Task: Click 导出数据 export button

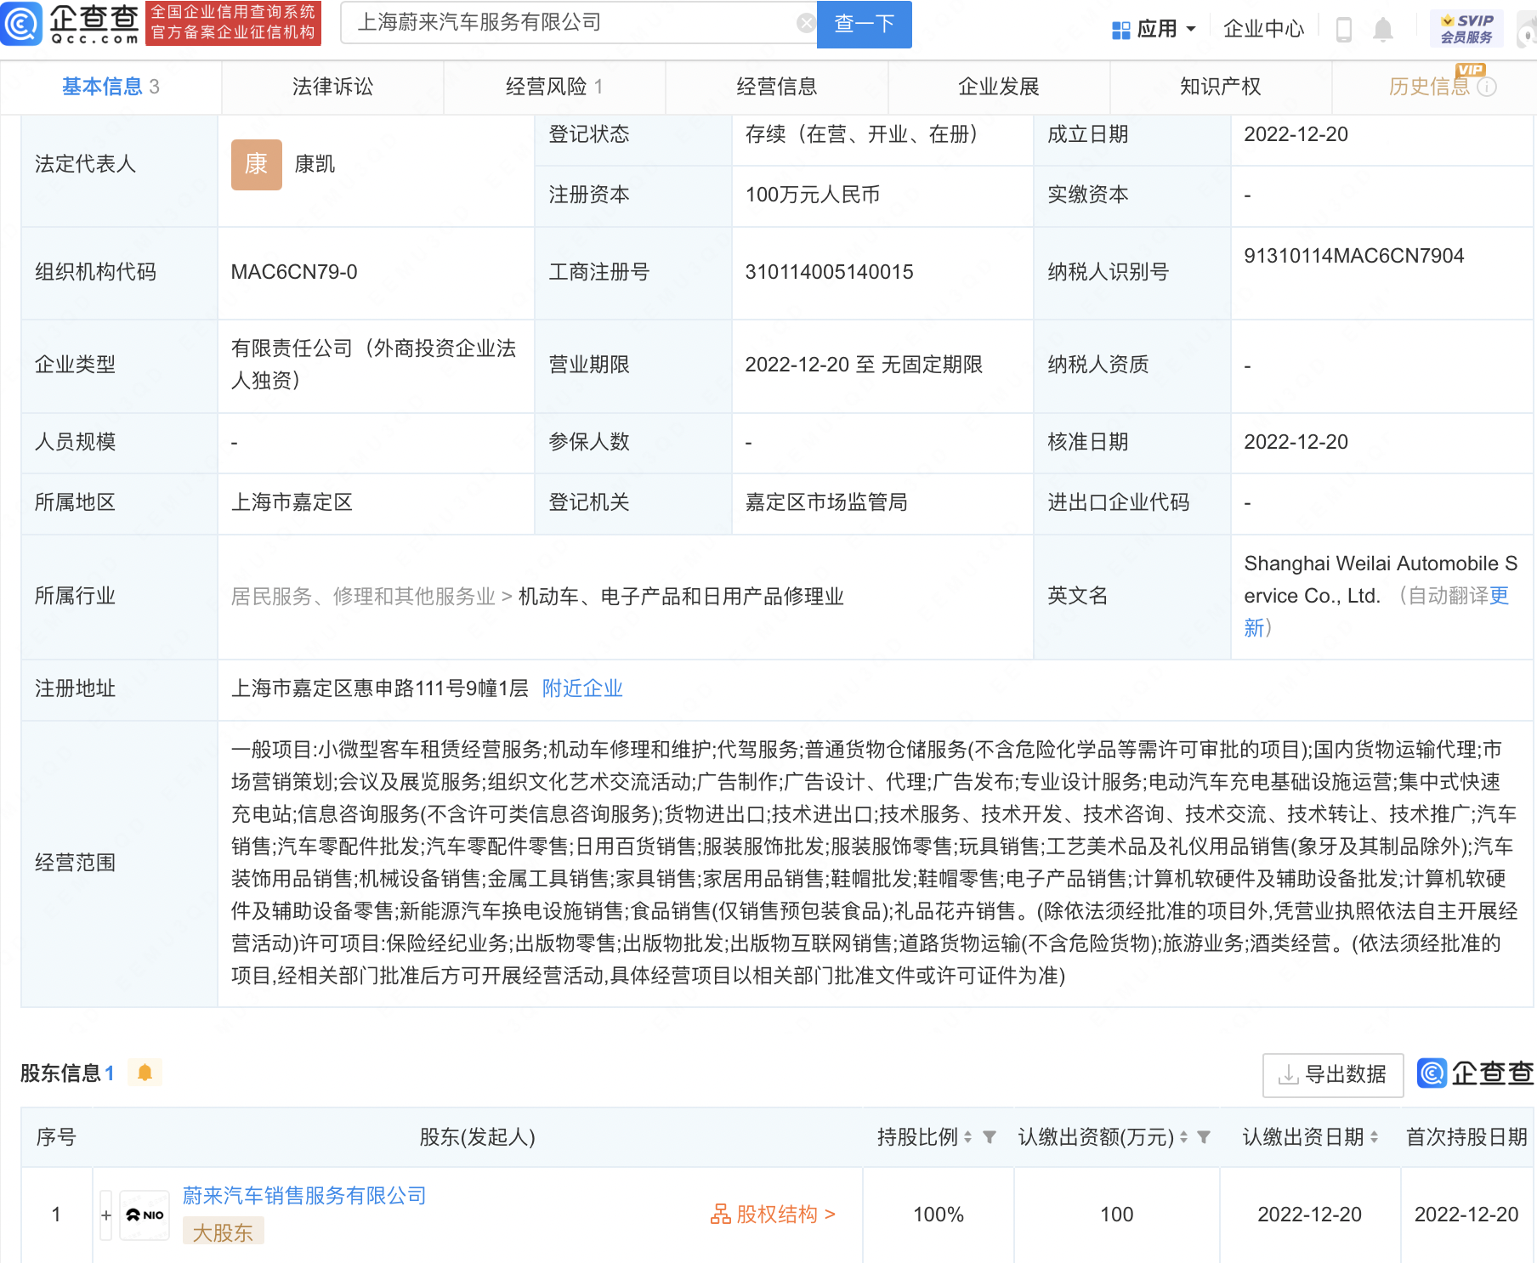Action: coord(1333,1075)
